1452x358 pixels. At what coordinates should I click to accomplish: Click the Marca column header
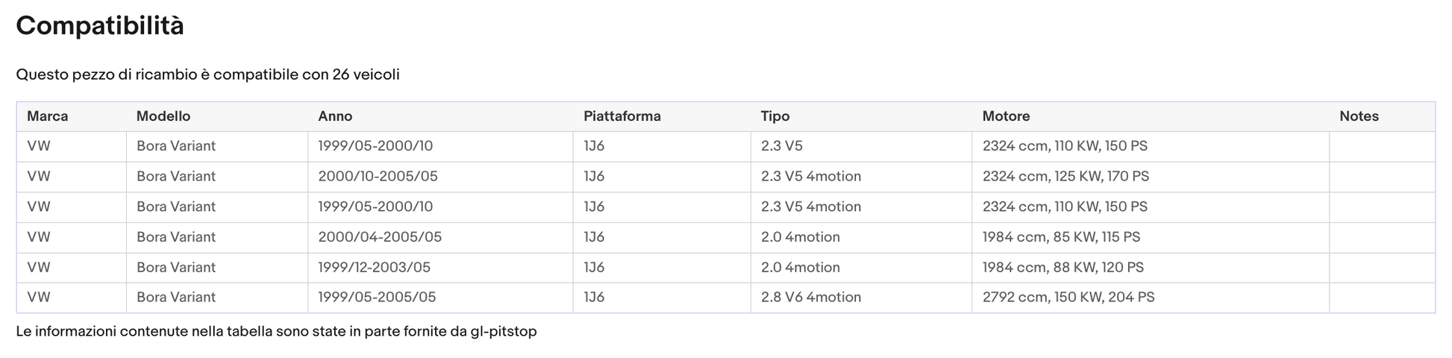(x=48, y=116)
